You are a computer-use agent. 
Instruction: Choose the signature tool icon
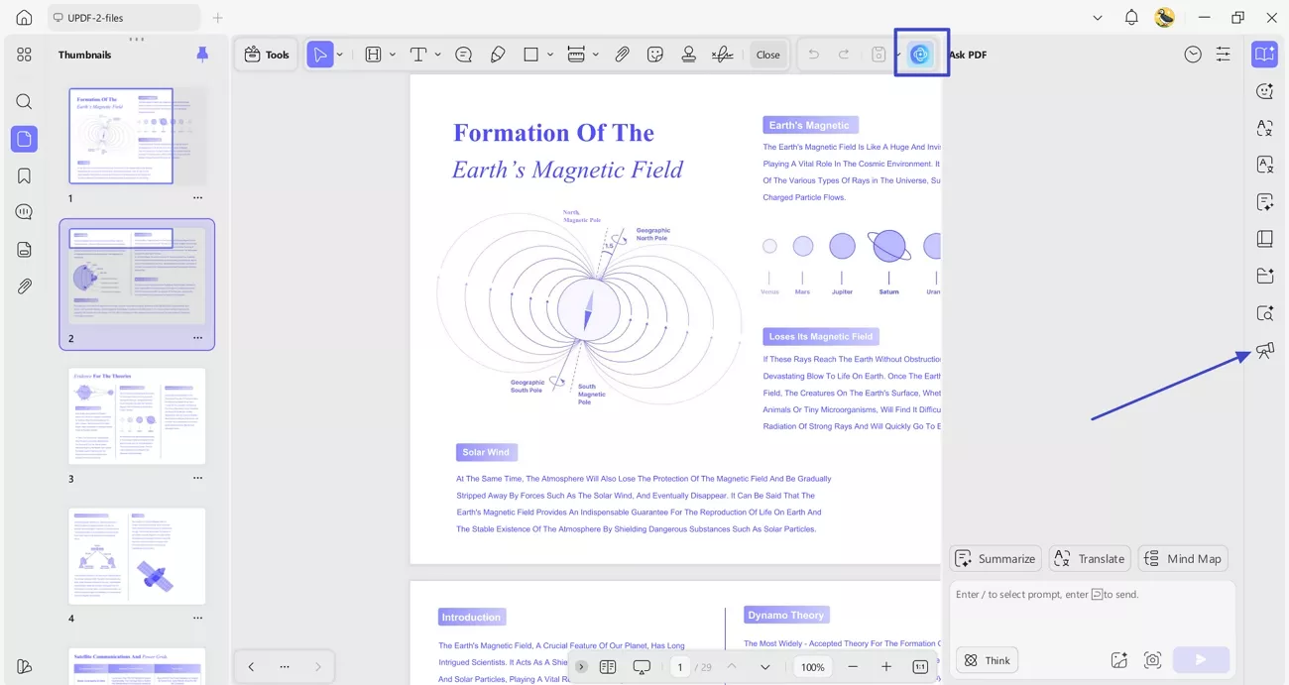[723, 55]
